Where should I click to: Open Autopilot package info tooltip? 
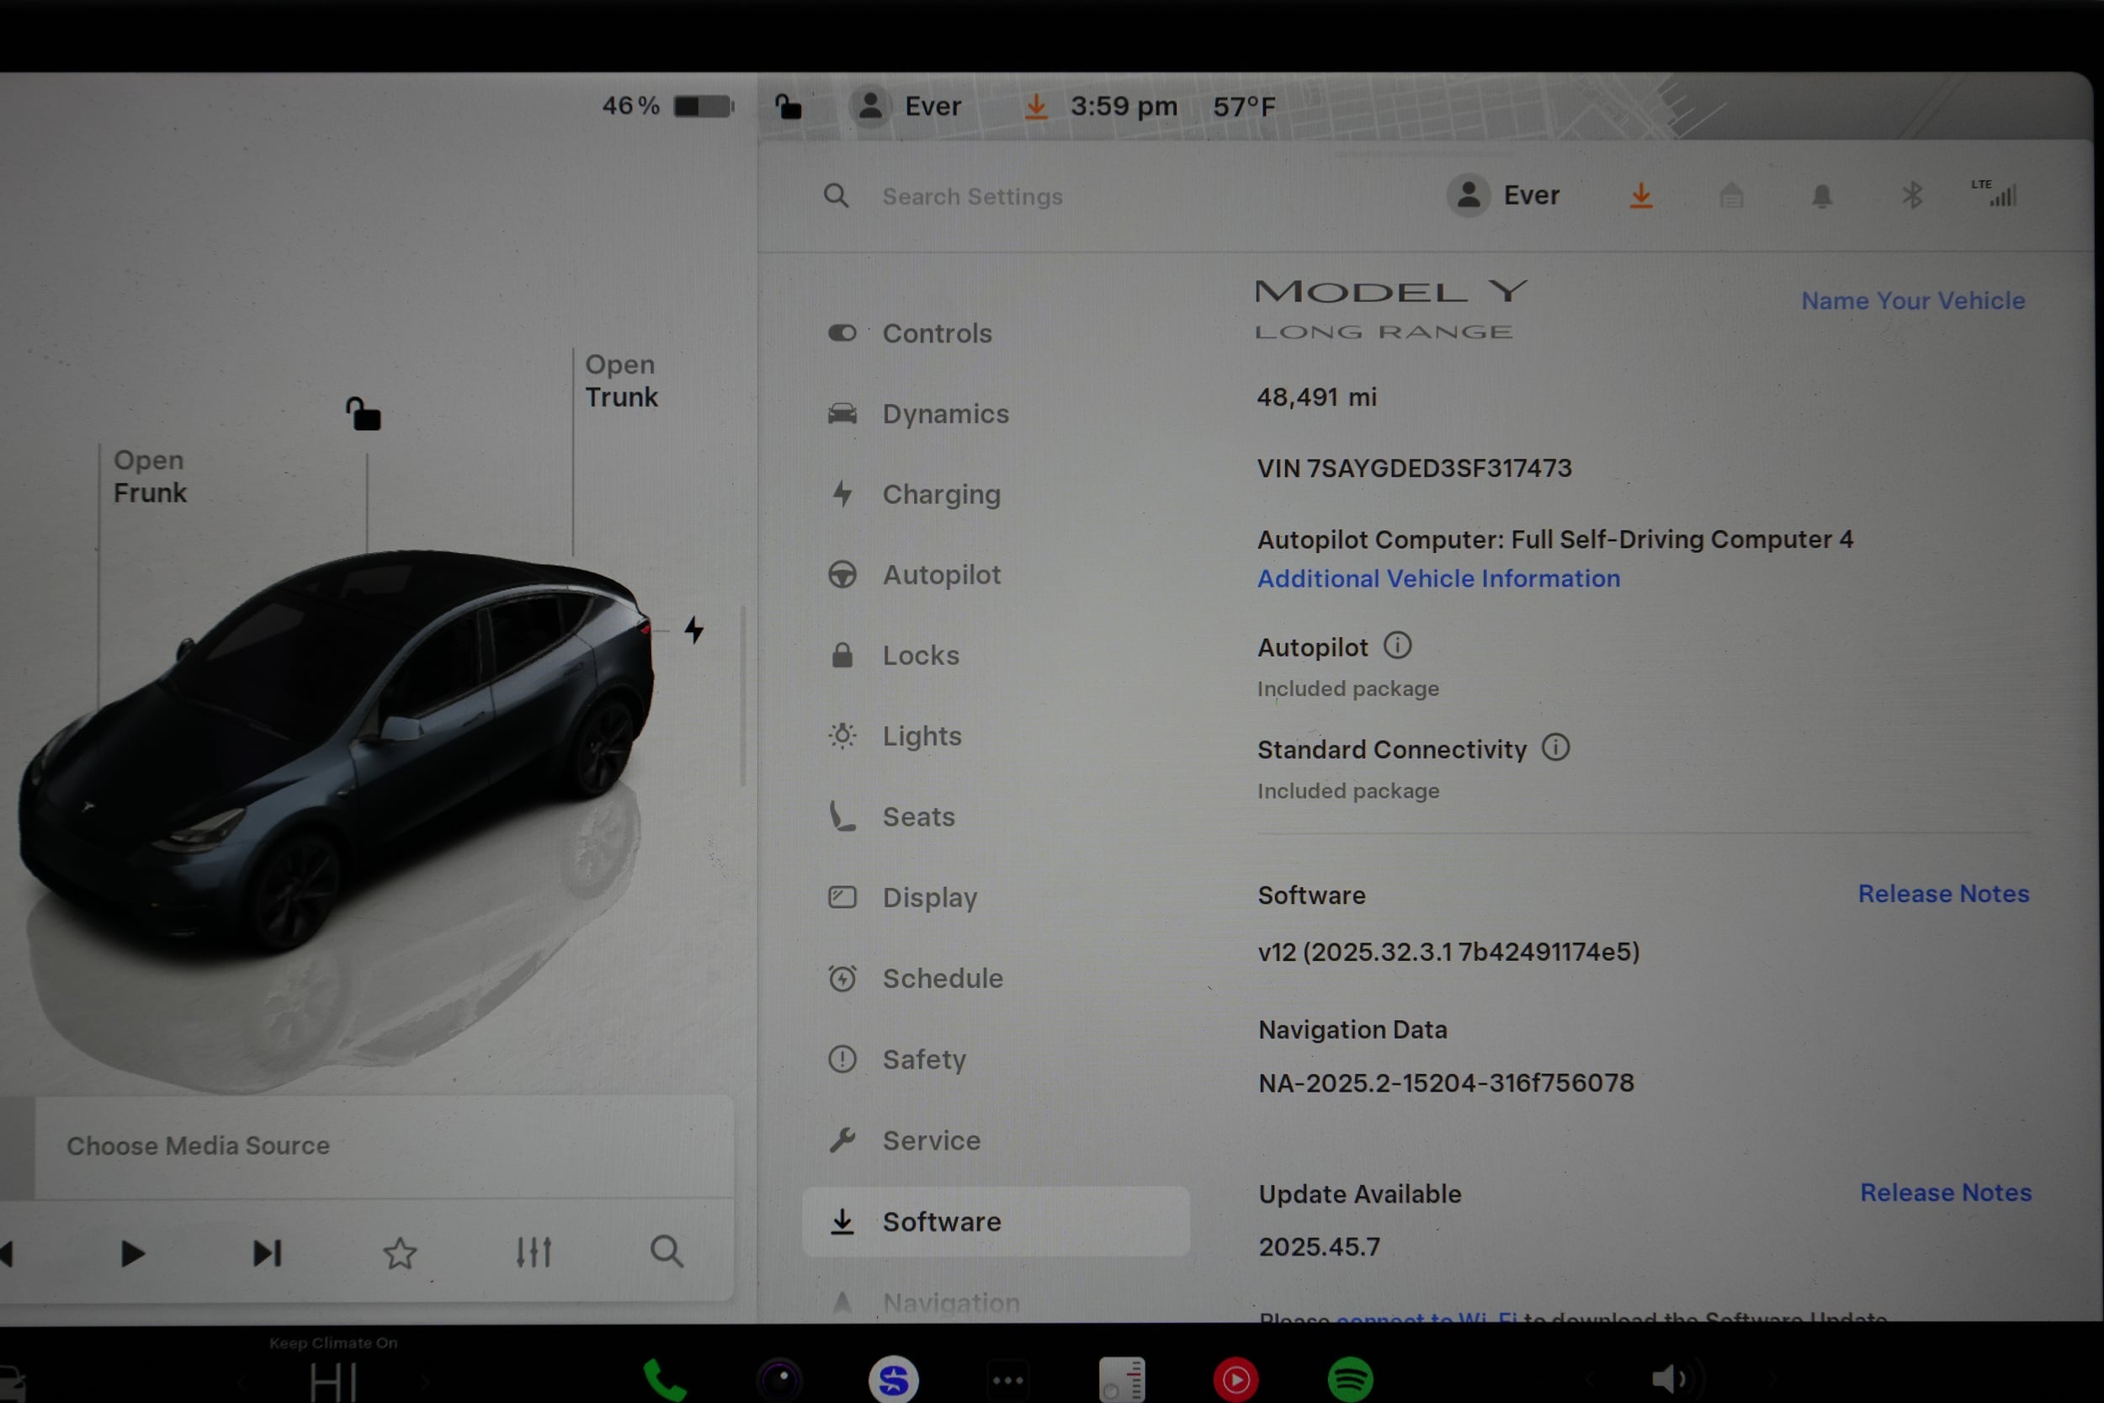[x=1398, y=646]
